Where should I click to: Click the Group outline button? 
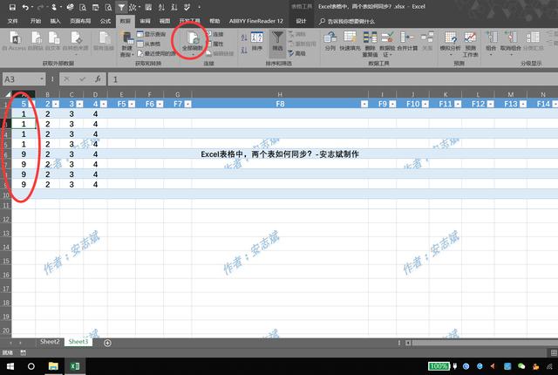point(491,44)
